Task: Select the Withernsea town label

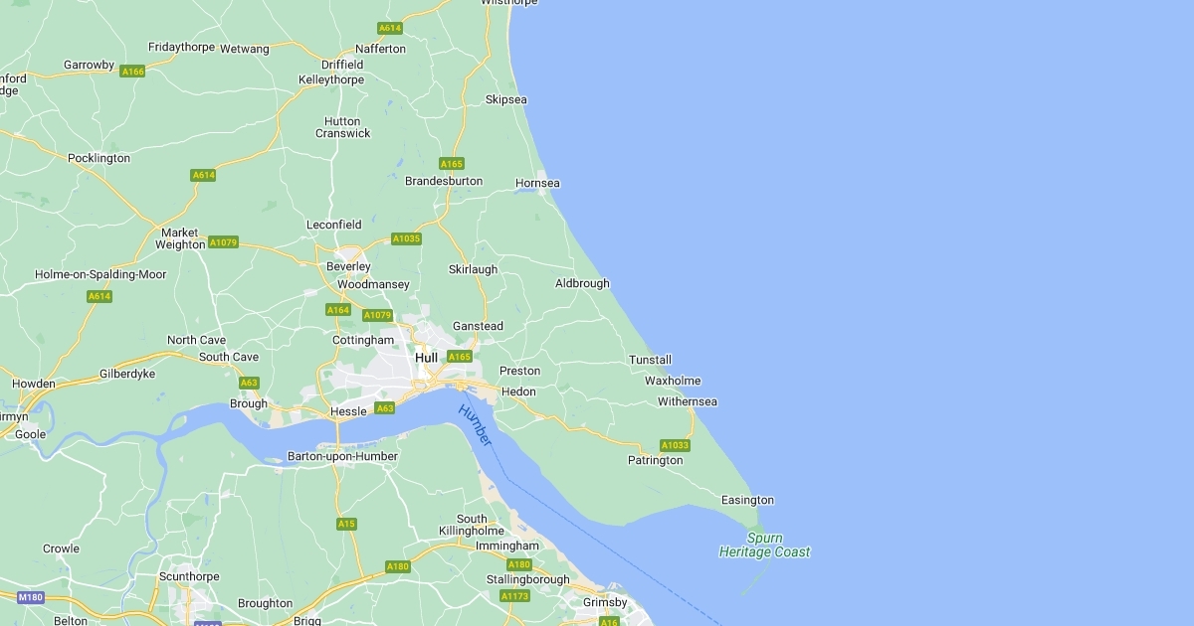Action: tap(688, 402)
